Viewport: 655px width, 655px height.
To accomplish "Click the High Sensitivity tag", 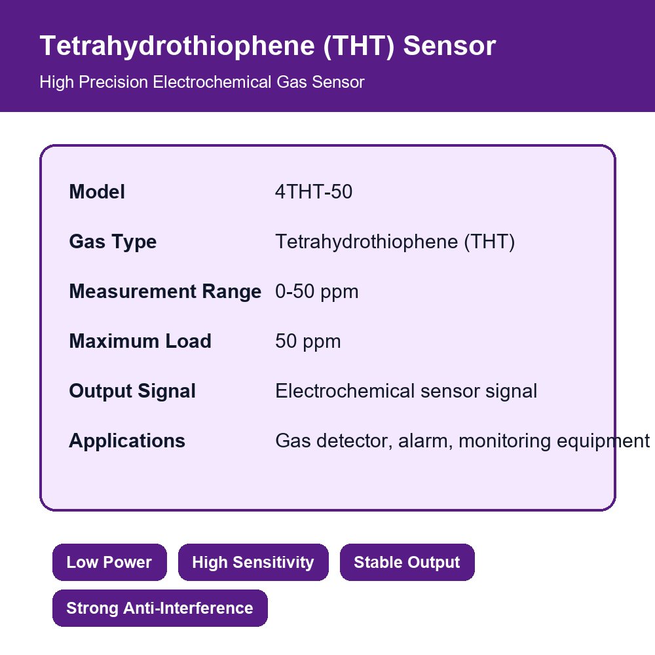I will pos(253,562).
